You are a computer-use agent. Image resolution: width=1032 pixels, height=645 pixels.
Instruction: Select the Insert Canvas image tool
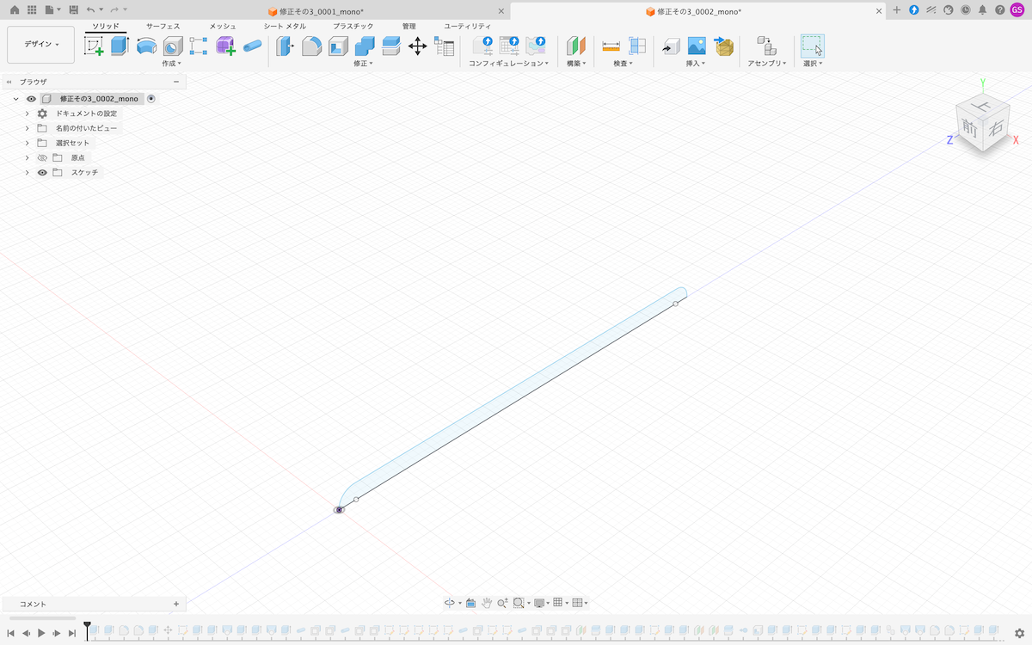pyautogui.click(x=697, y=46)
